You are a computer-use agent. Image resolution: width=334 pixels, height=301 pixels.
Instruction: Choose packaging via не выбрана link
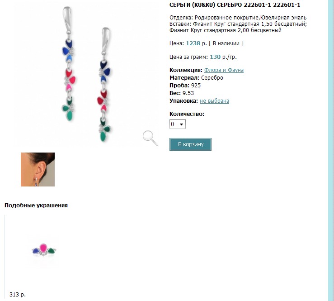tap(214, 100)
